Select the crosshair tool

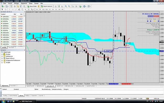click(x=6, y=9)
